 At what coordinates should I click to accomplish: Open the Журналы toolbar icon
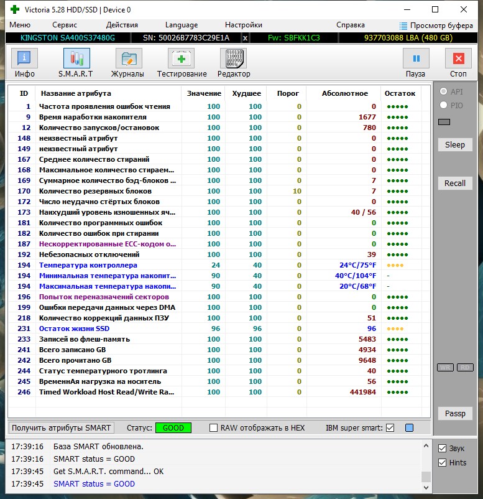point(129,58)
